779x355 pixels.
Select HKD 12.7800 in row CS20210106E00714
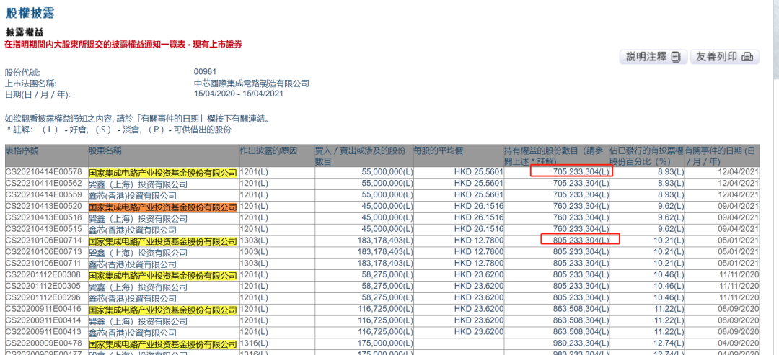[x=479, y=241]
